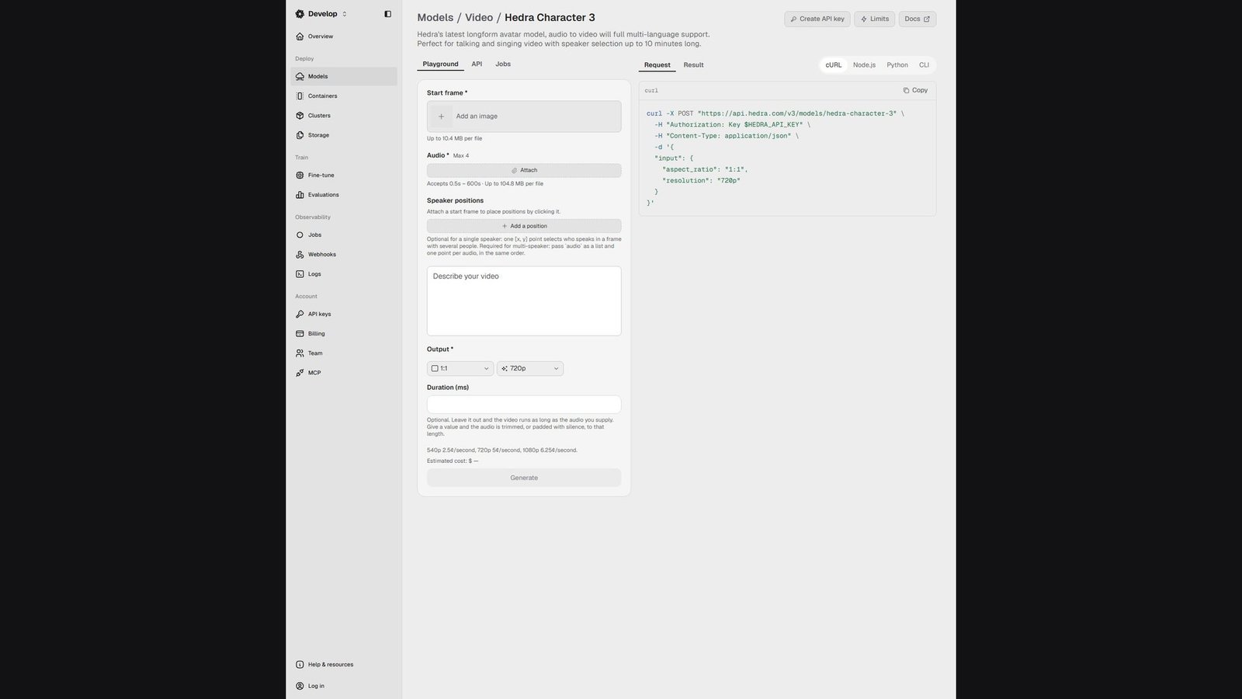Image resolution: width=1242 pixels, height=699 pixels.
Task: Switch to the API tab
Action: (x=477, y=64)
